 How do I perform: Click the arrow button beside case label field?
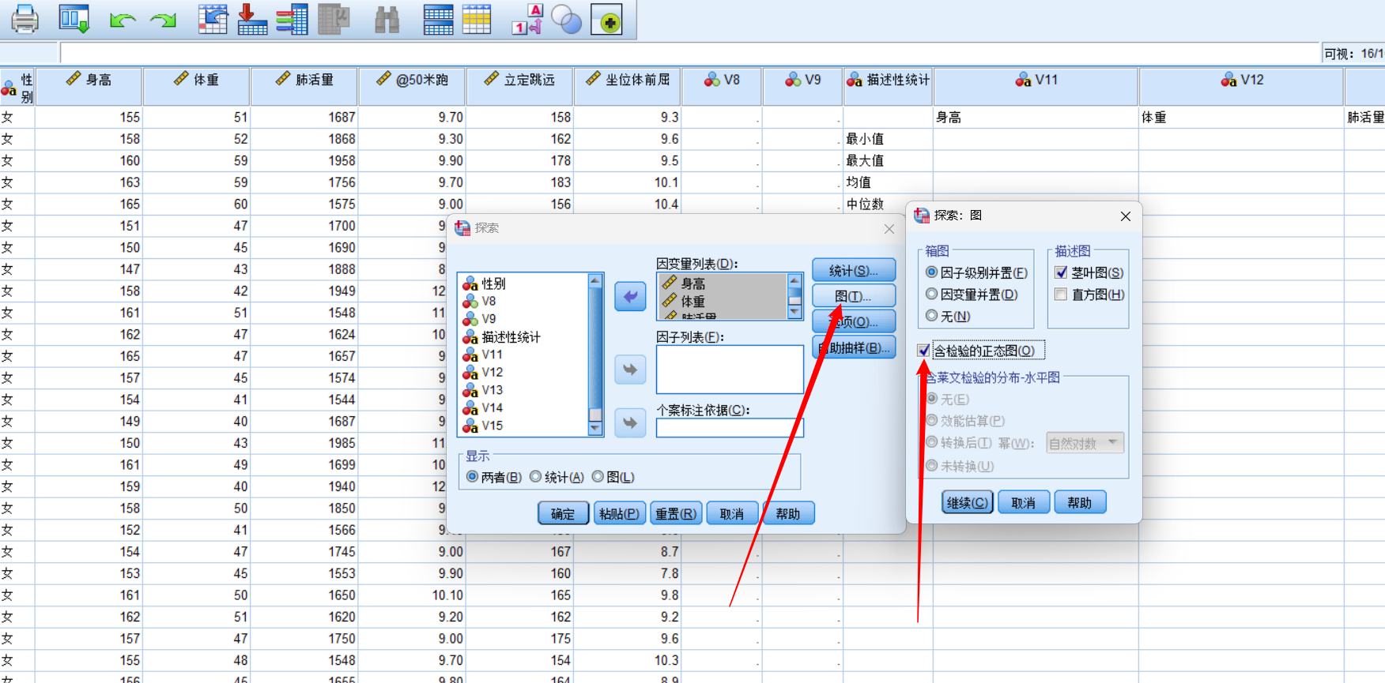(630, 422)
